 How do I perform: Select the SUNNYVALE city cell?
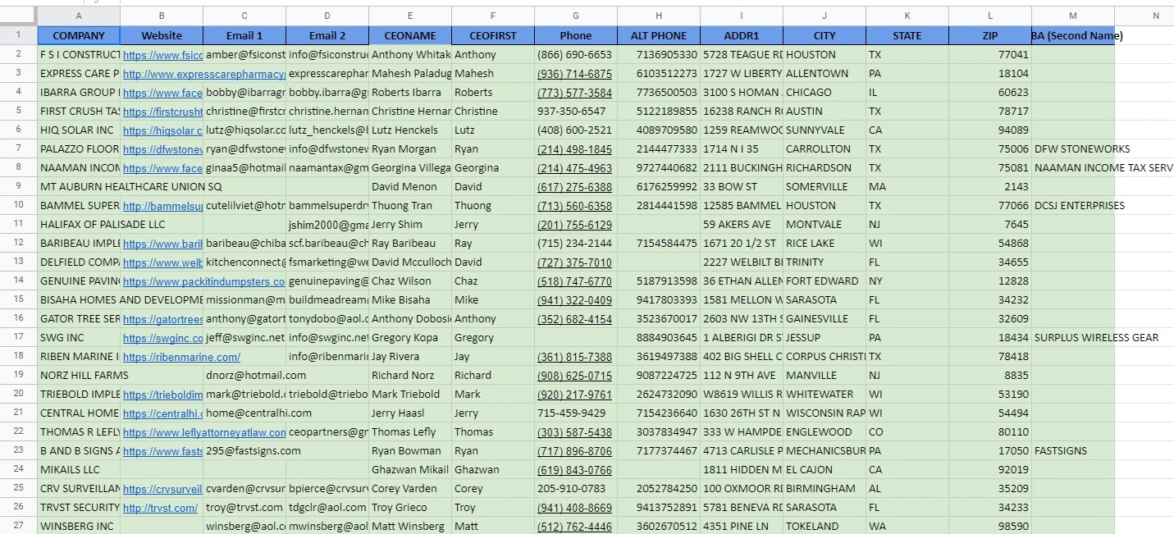(825, 130)
